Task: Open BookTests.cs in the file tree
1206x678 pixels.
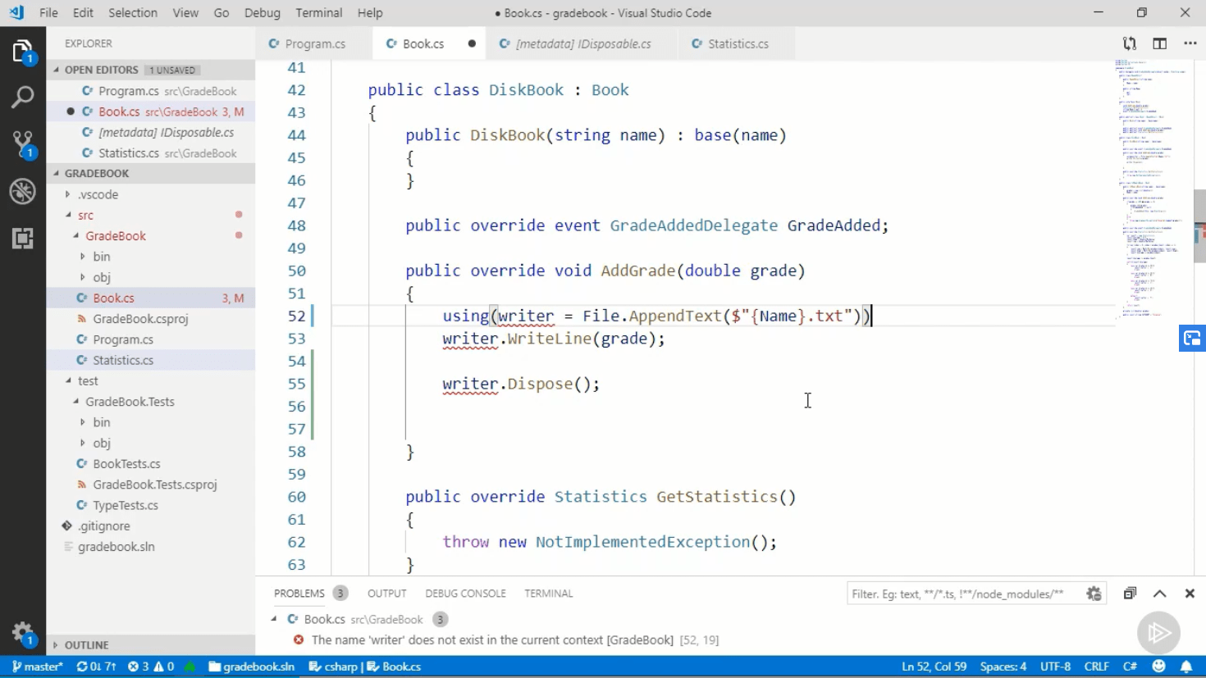Action: coord(126,464)
